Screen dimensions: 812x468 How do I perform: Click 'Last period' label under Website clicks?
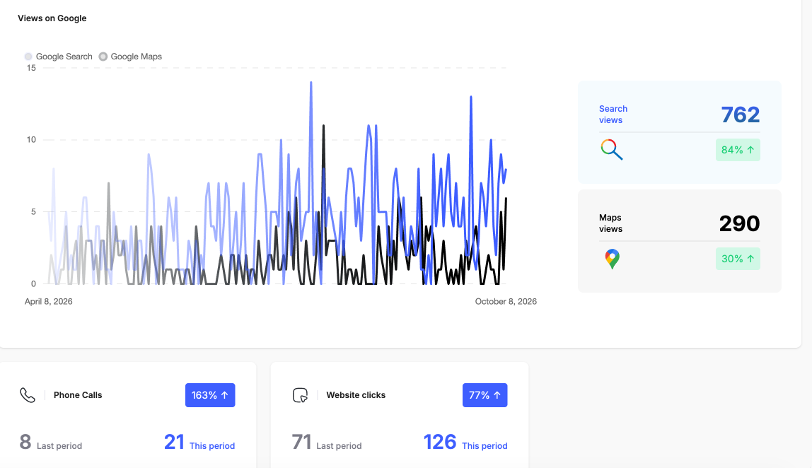point(340,446)
